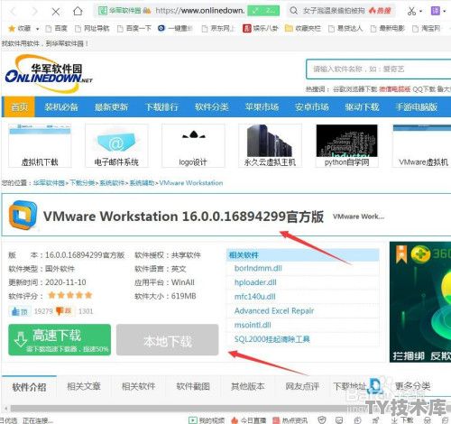The image size is (451, 424).
Task: Click the search magnifier in browser bar
Action: 293,11
